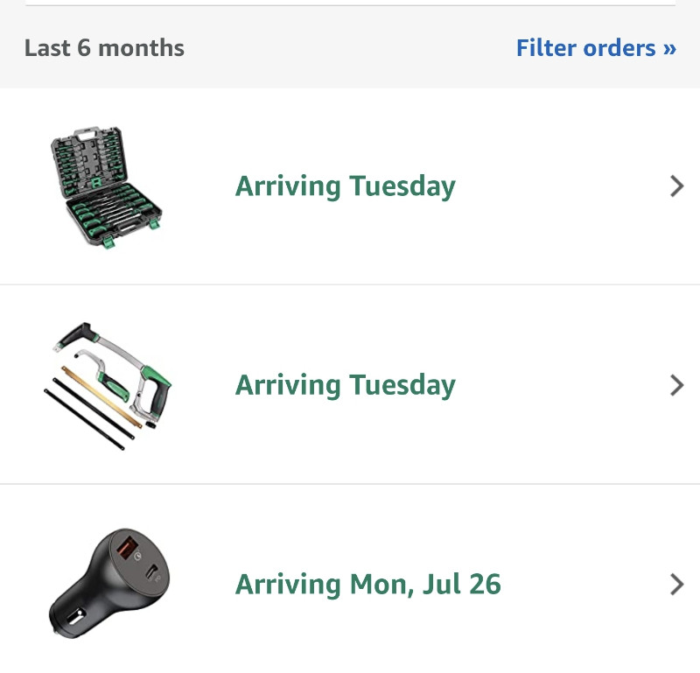Select the Last 6 months heading

coord(104,48)
